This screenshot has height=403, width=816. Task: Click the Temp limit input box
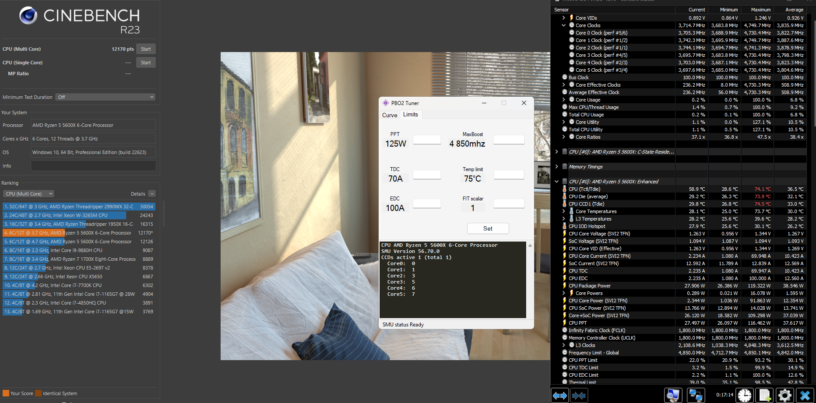click(509, 175)
